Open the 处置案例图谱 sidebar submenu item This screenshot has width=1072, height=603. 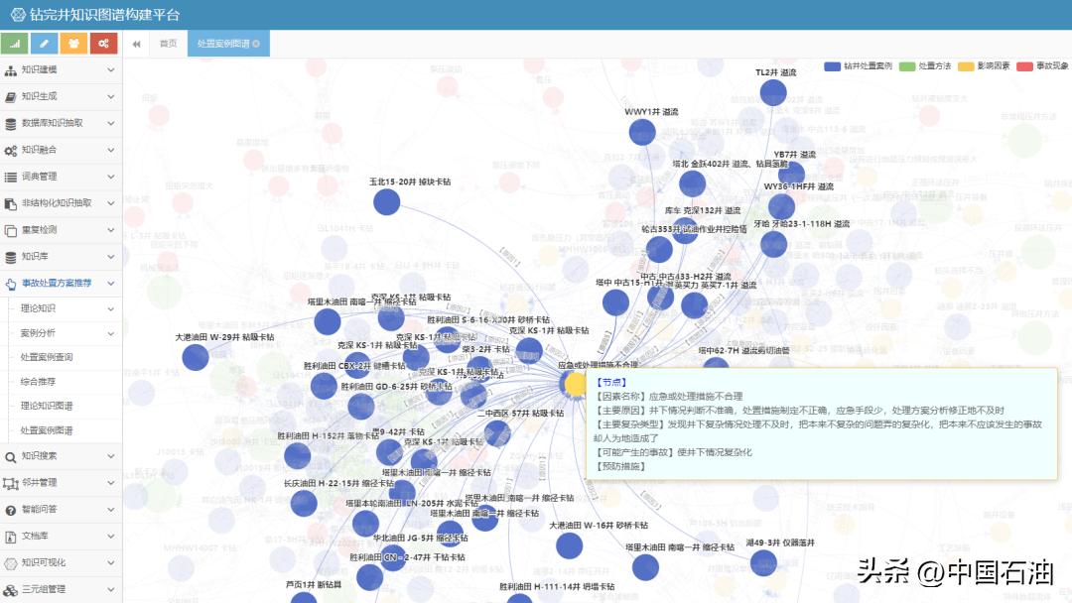(x=47, y=430)
